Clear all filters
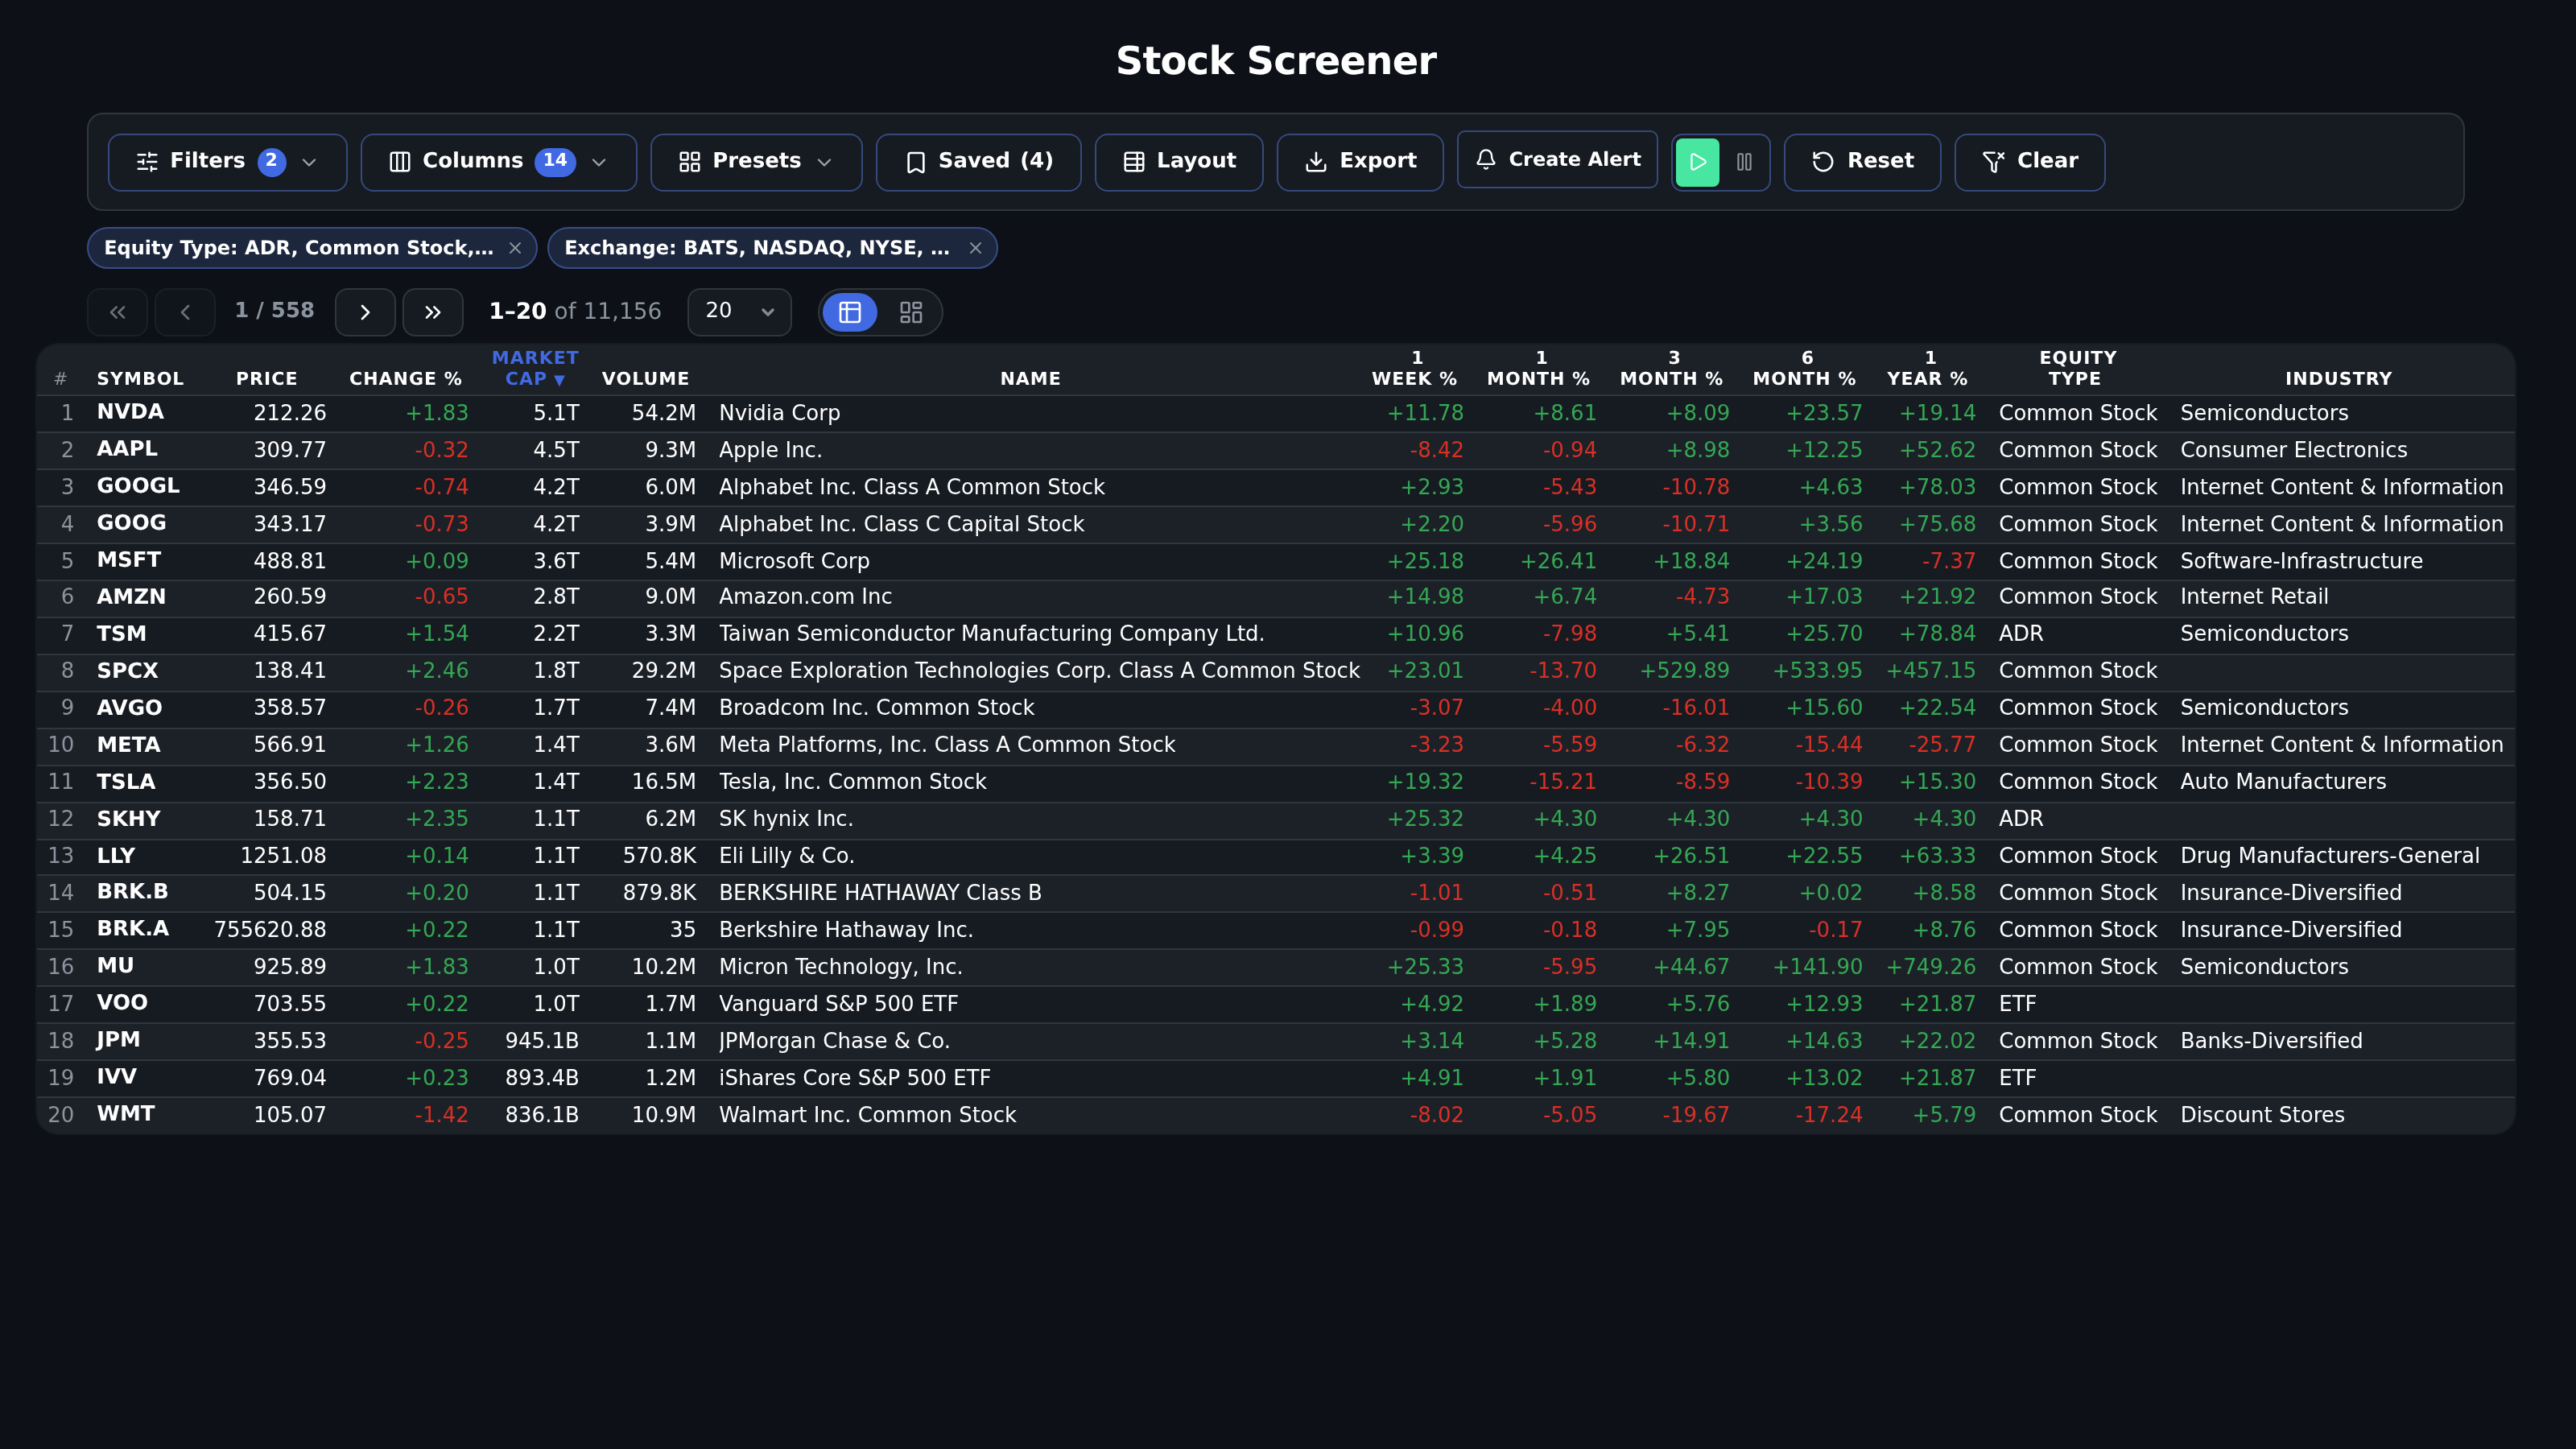 pyautogui.click(x=2030, y=162)
